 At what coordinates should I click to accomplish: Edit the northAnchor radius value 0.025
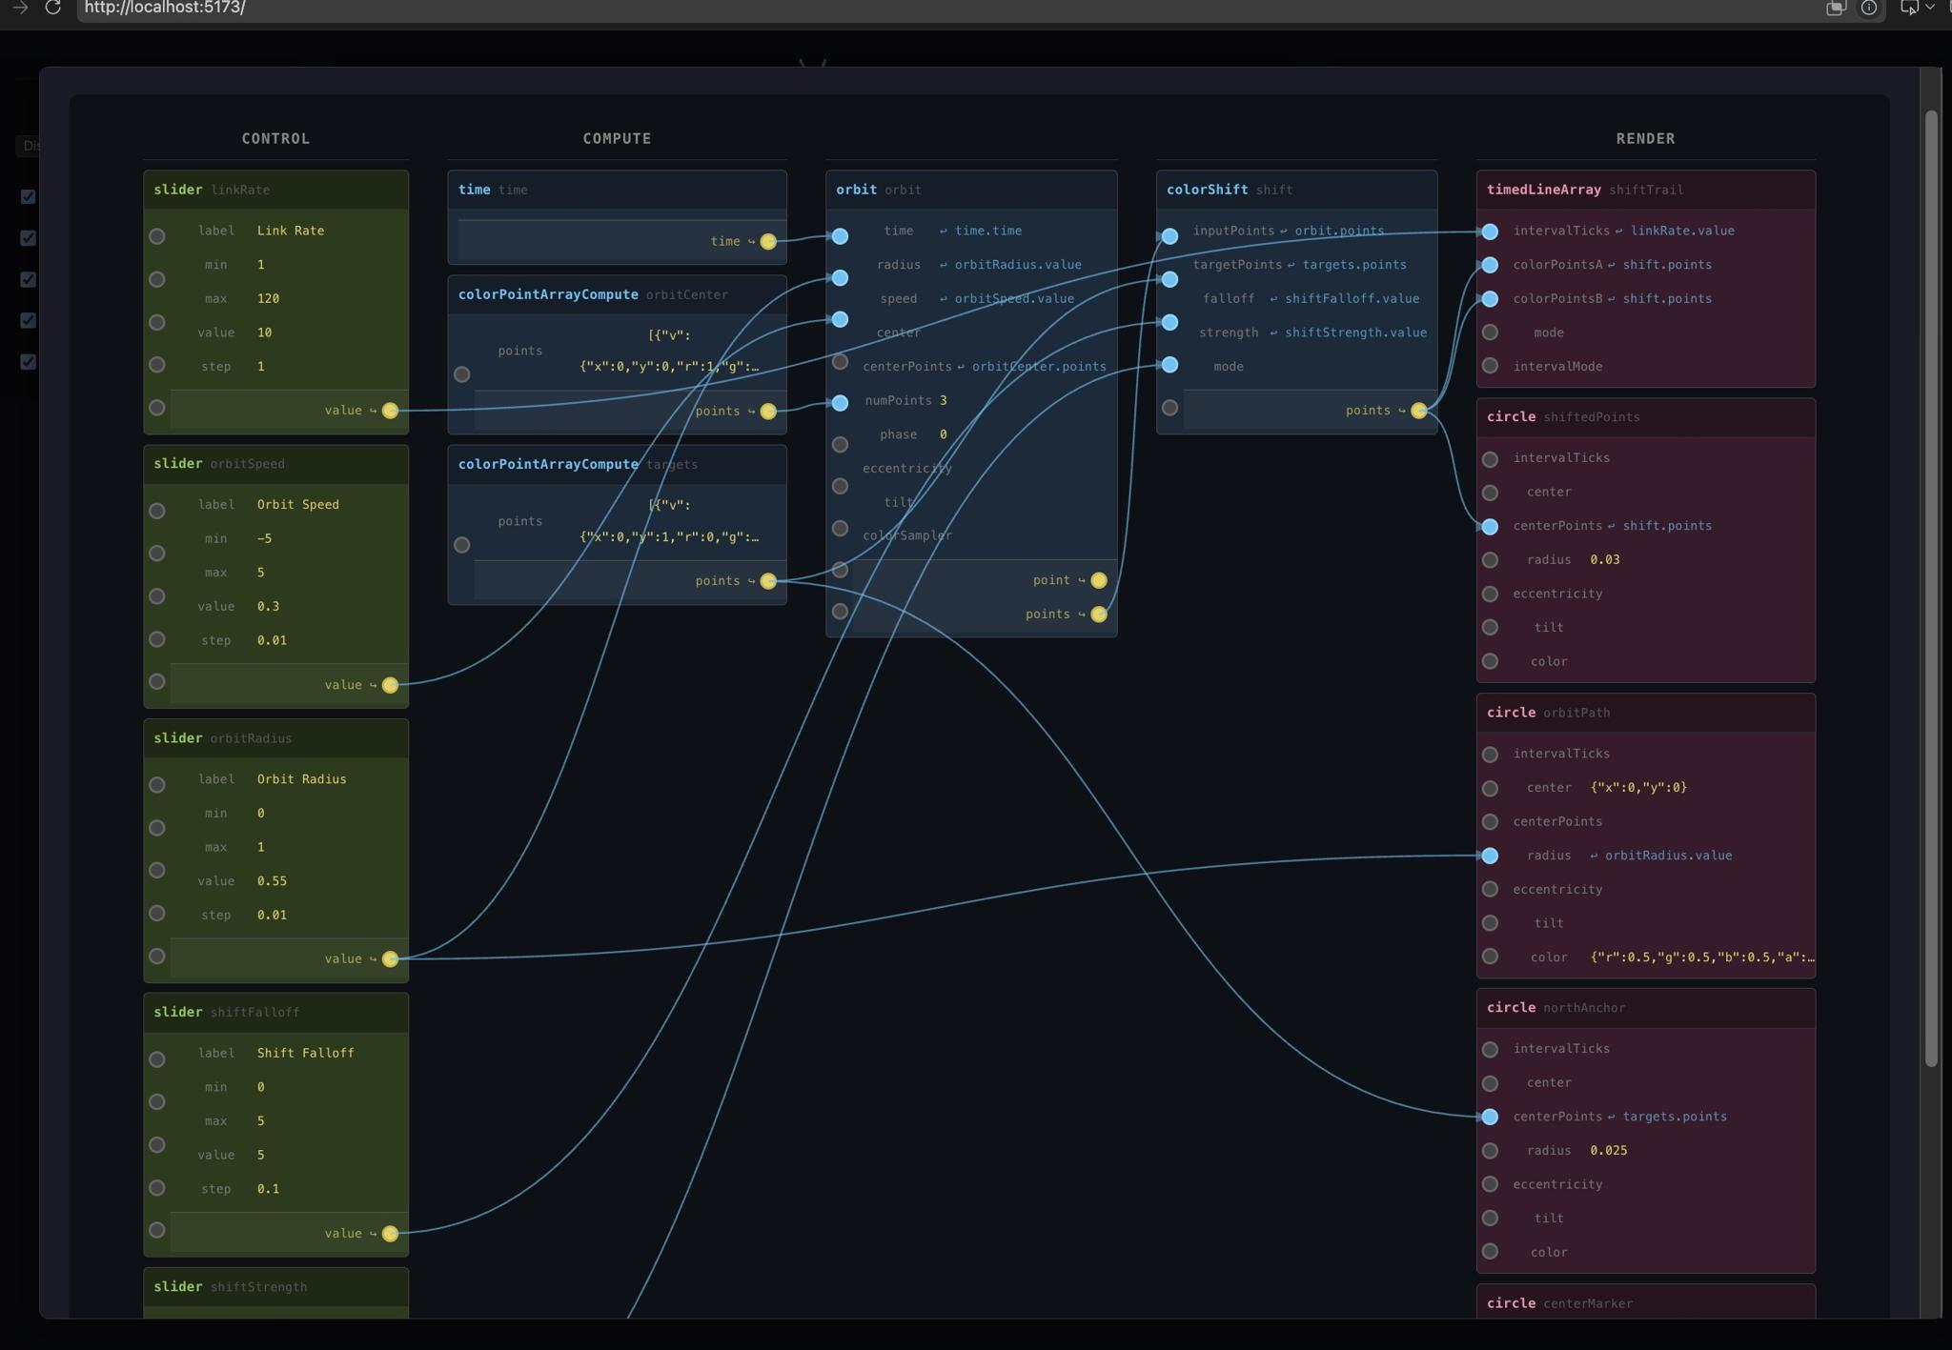click(1609, 1151)
